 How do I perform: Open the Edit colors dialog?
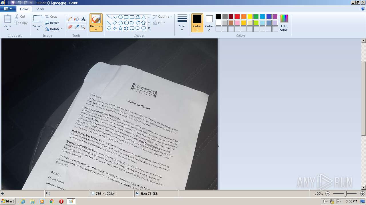pyautogui.click(x=284, y=23)
